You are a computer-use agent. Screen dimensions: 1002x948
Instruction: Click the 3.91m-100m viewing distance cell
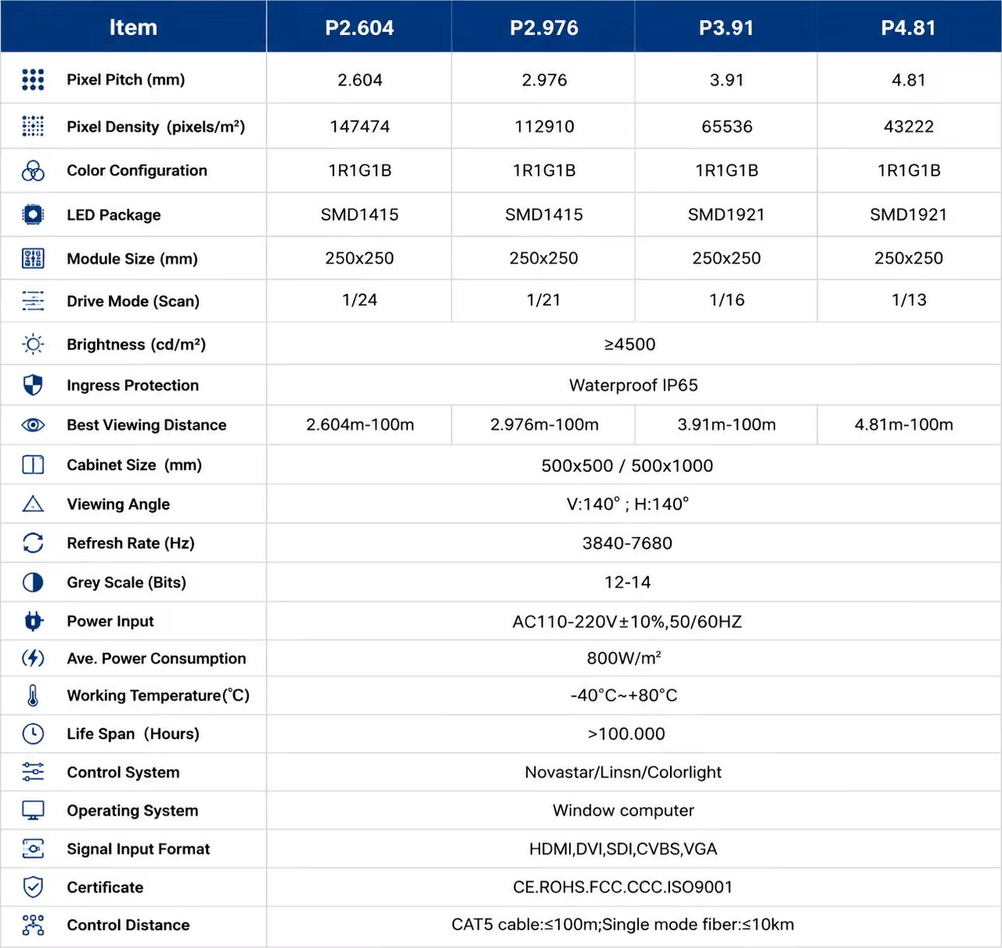726,424
